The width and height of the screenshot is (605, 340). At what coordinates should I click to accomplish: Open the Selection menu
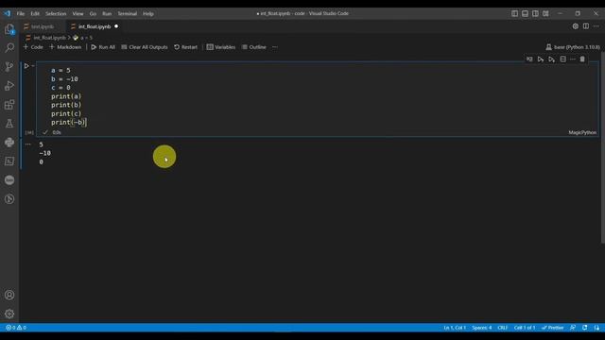[x=56, y=13]
